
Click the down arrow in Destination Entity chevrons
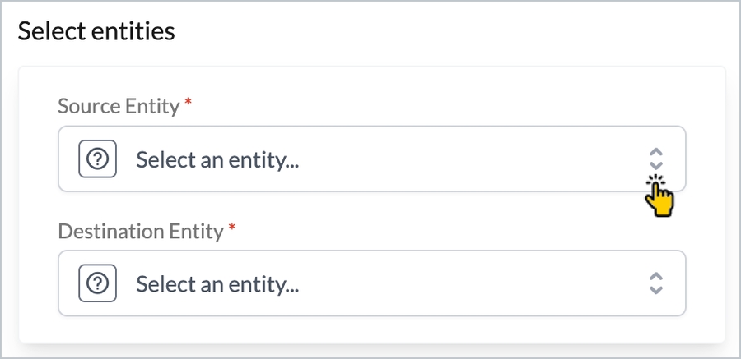(655, 290)
